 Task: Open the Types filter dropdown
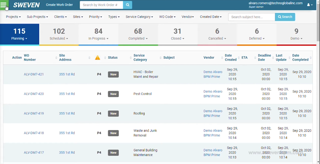click(x=114, y=17)
